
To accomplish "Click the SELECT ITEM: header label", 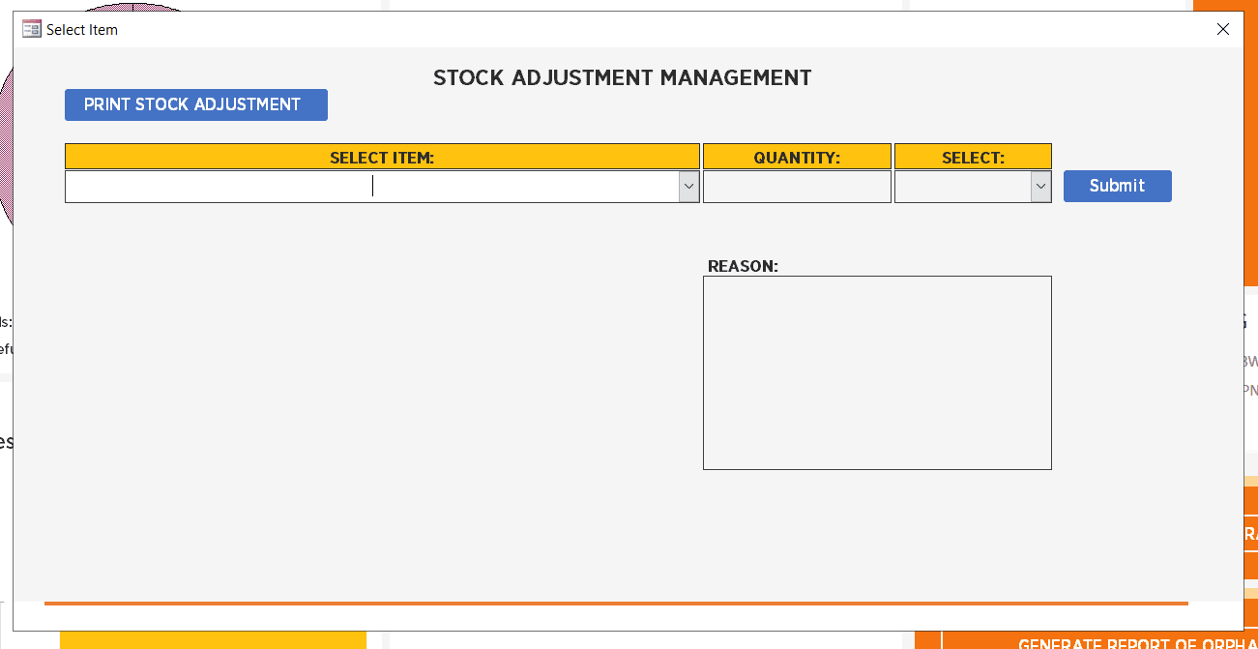I will [x=382, y=157].
